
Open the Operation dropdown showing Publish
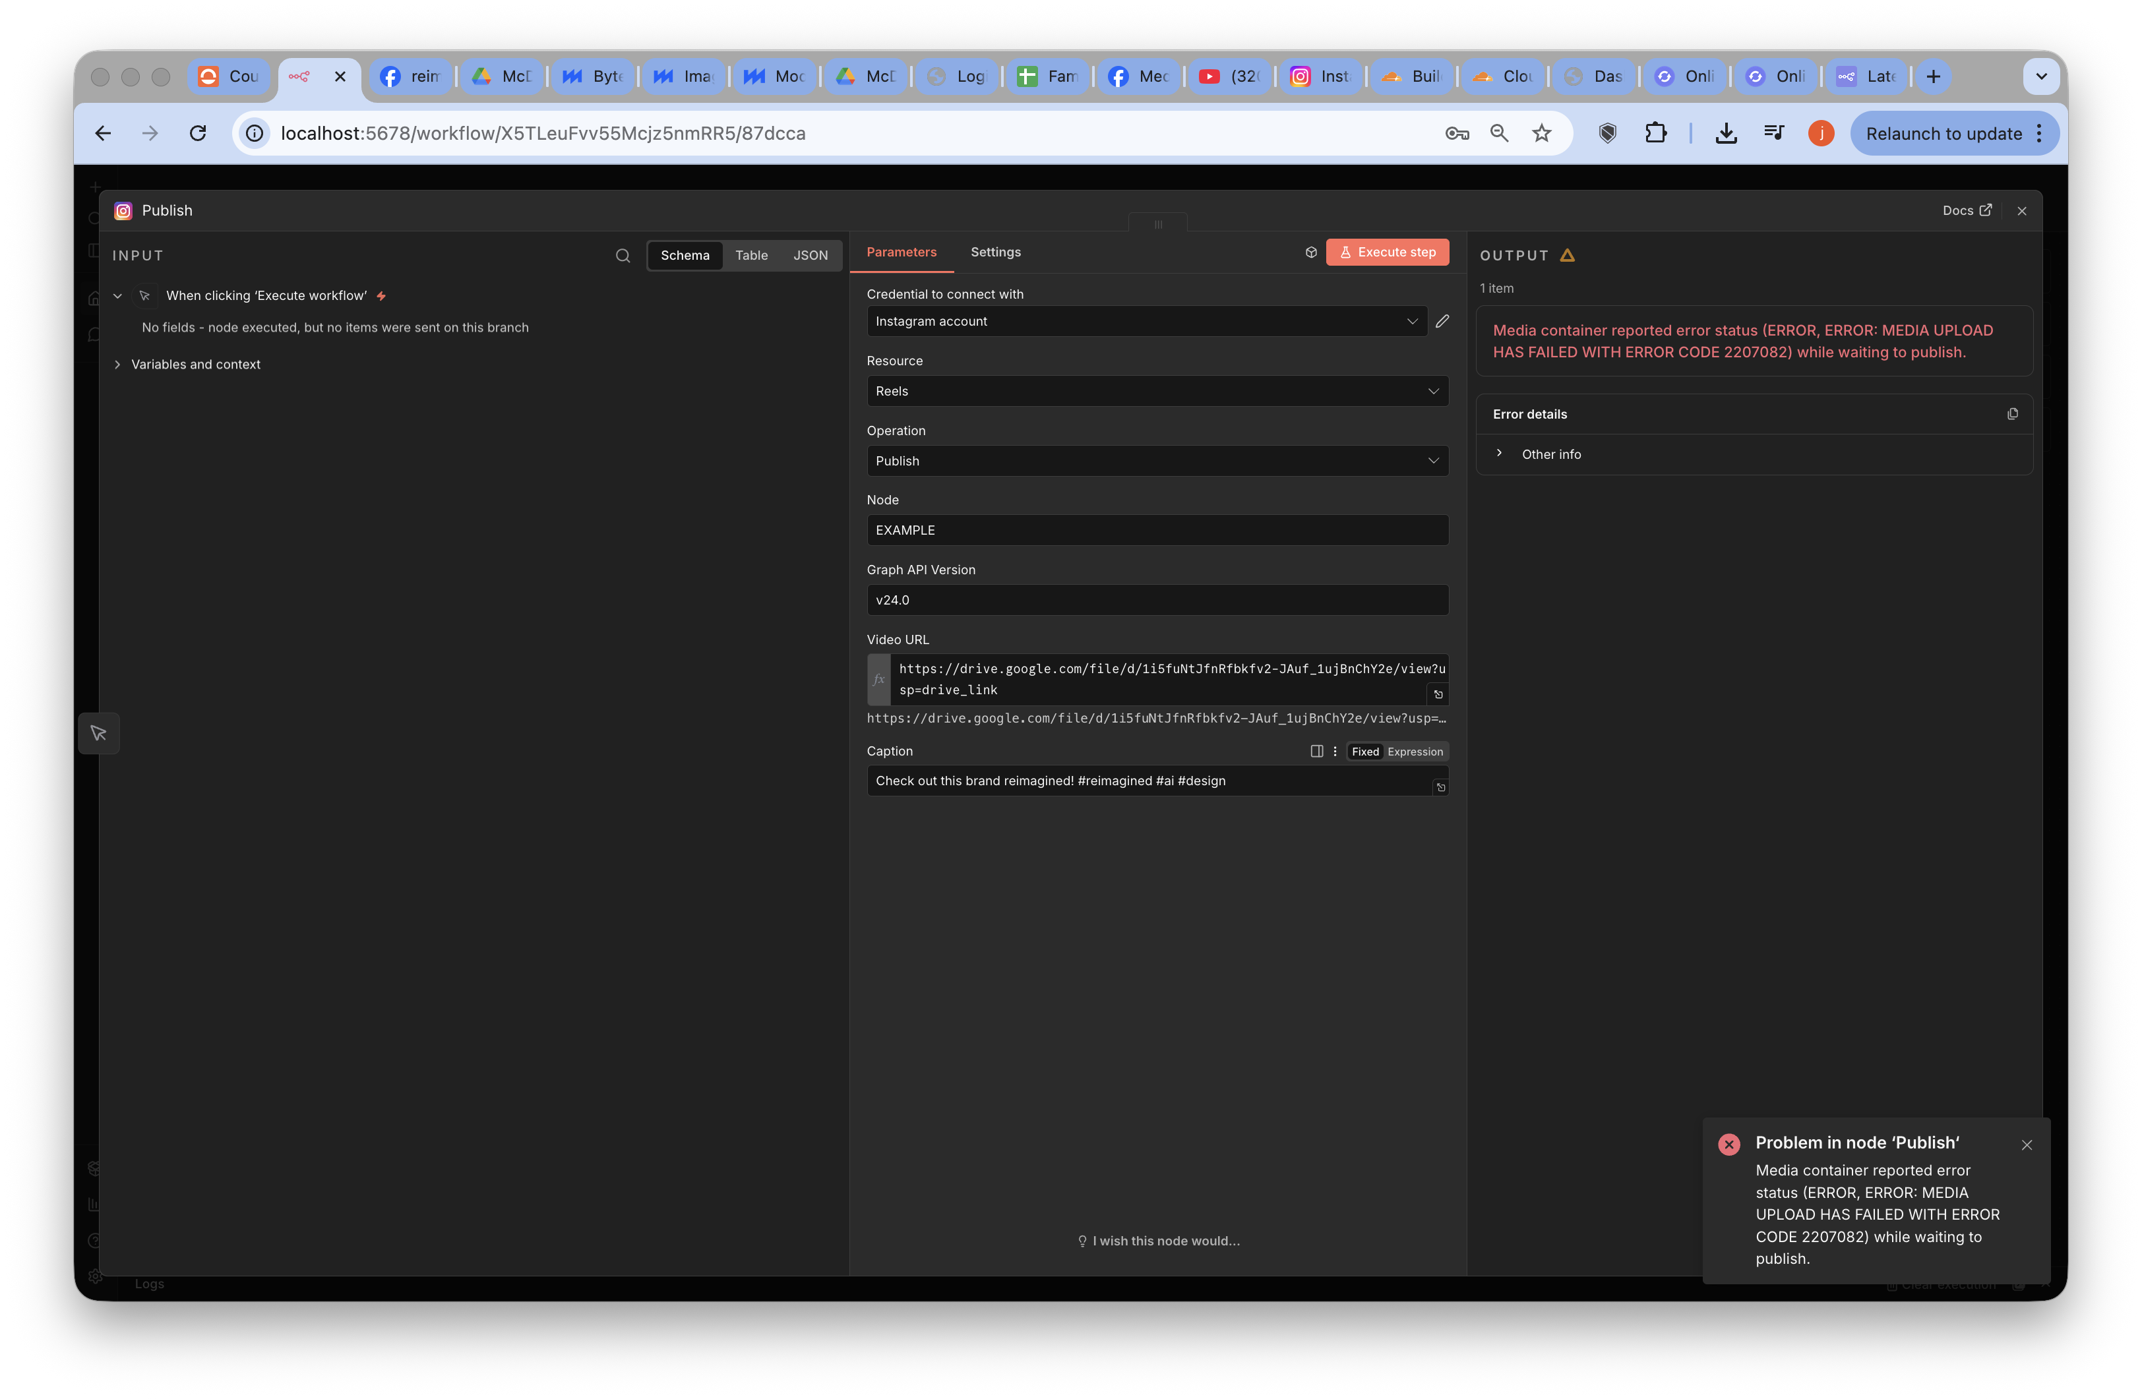1157,461
